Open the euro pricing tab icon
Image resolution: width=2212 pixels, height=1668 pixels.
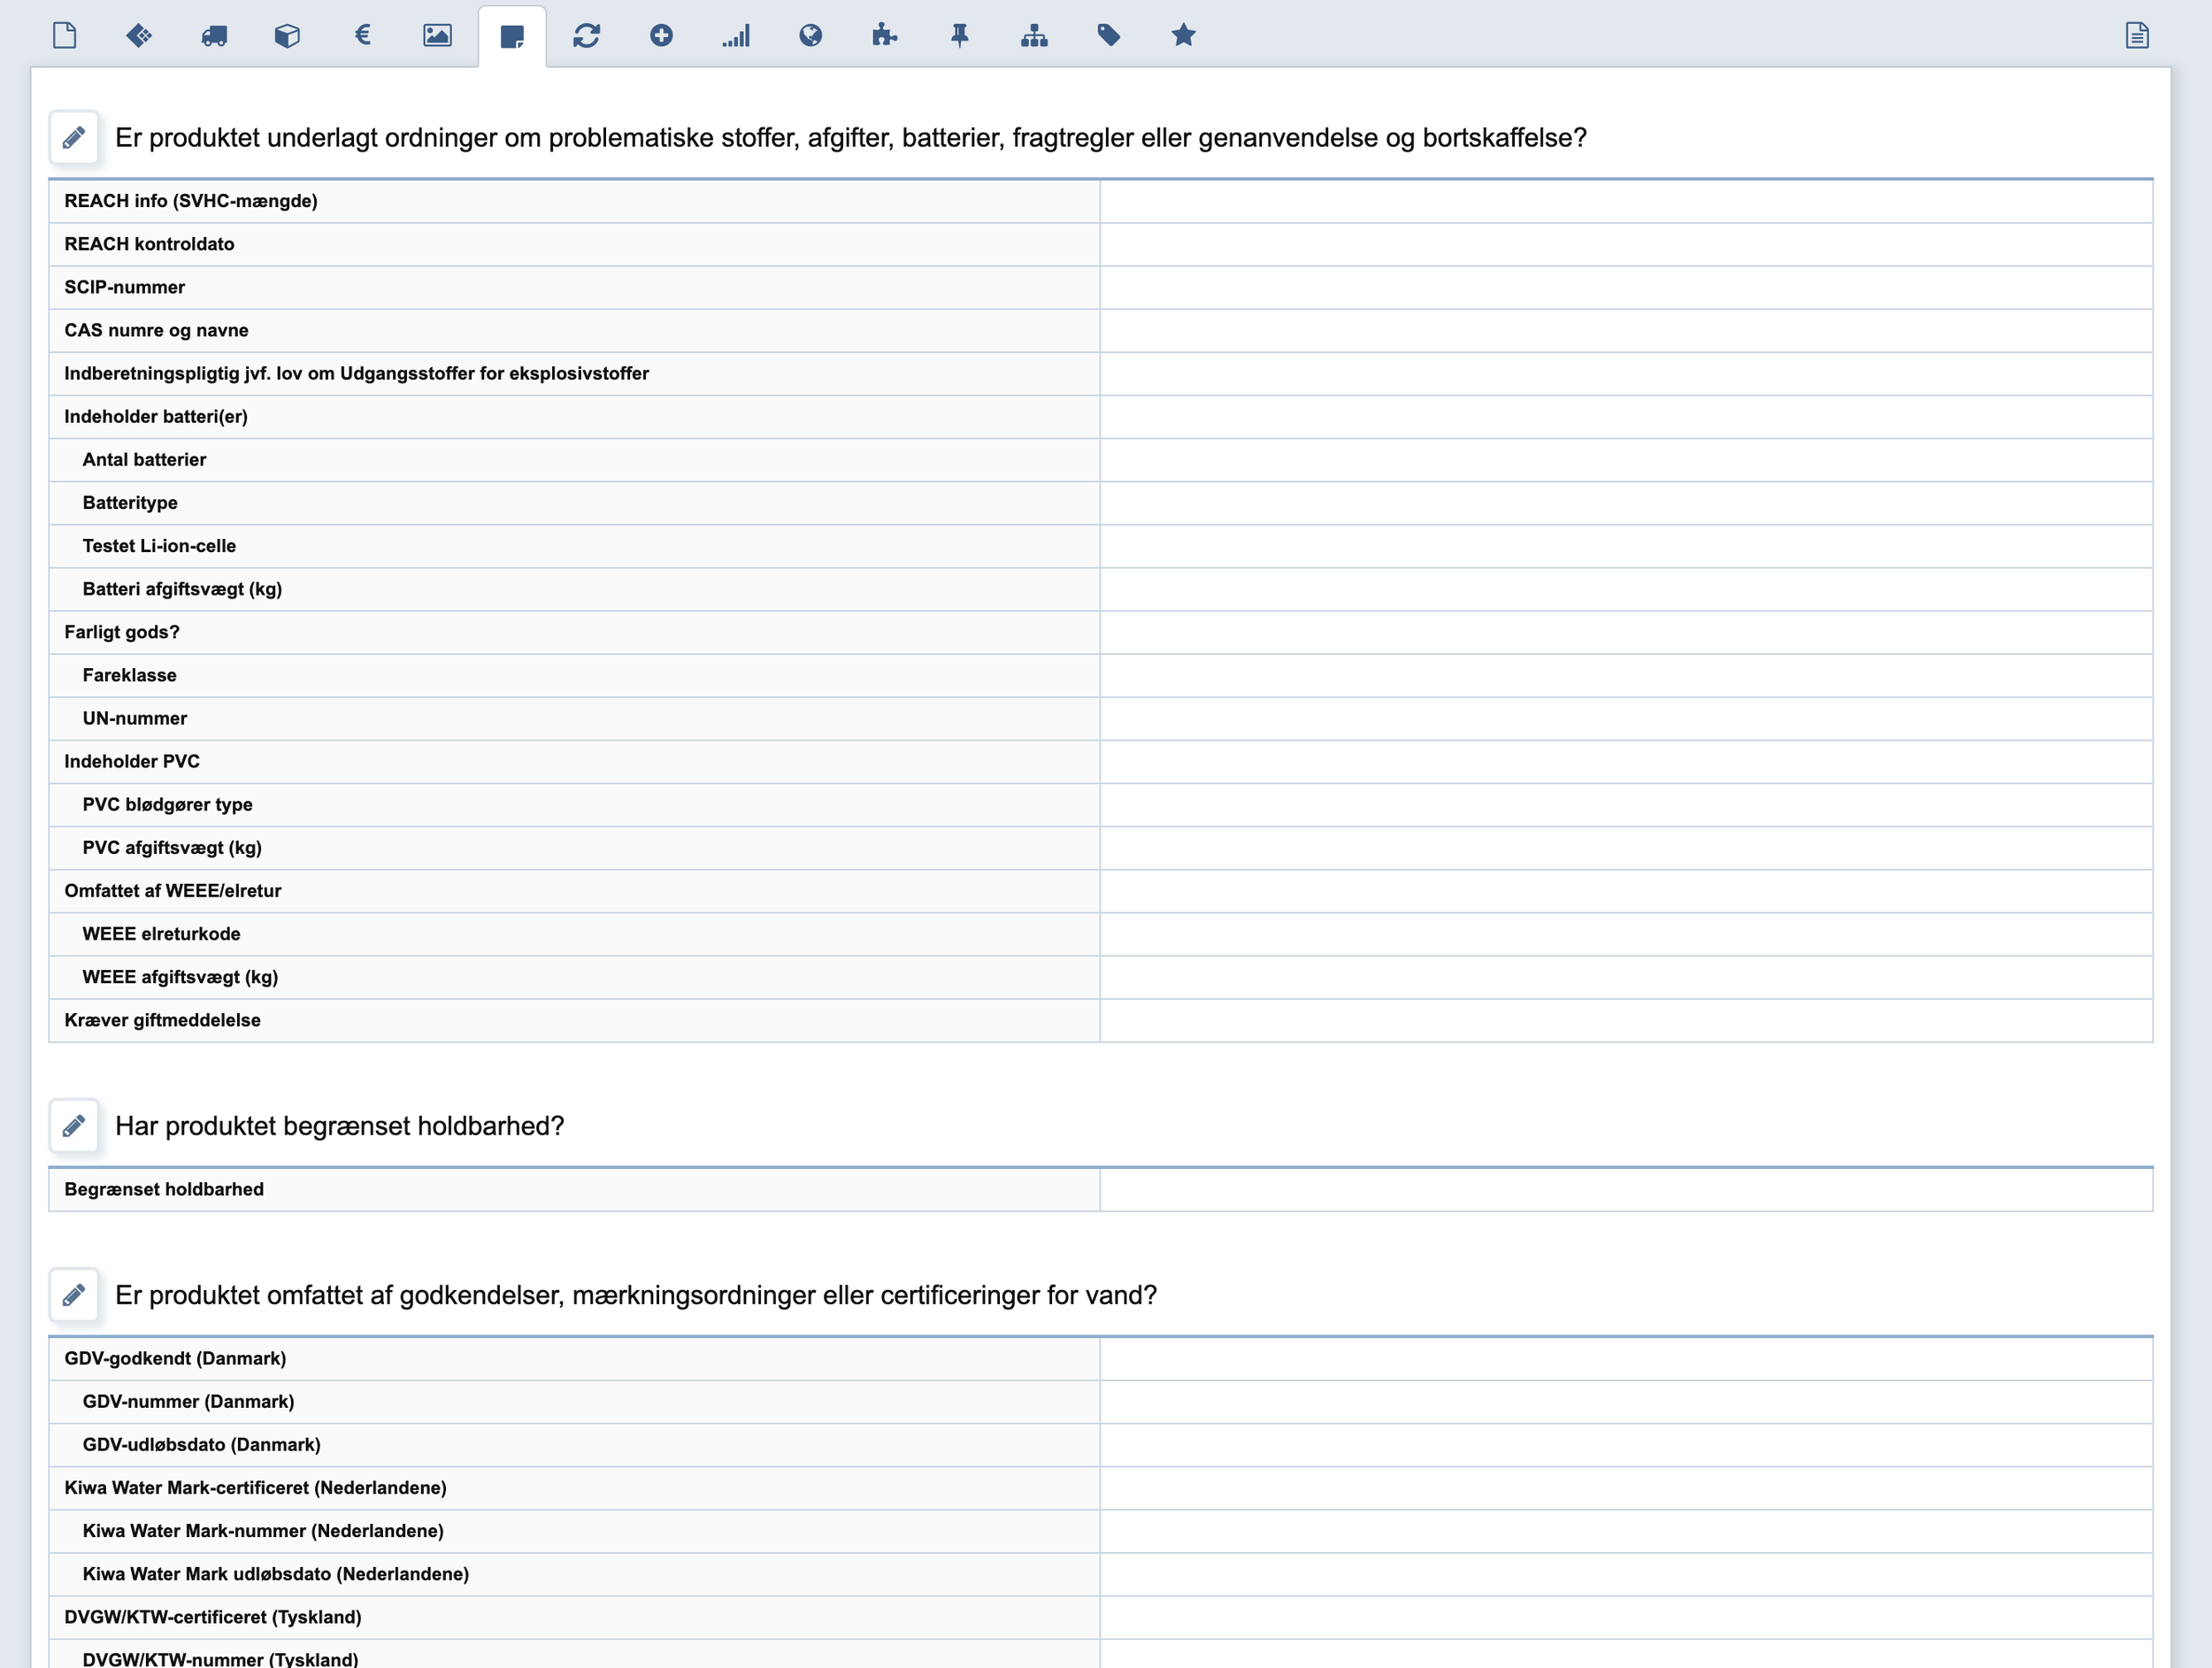[363, 36]
